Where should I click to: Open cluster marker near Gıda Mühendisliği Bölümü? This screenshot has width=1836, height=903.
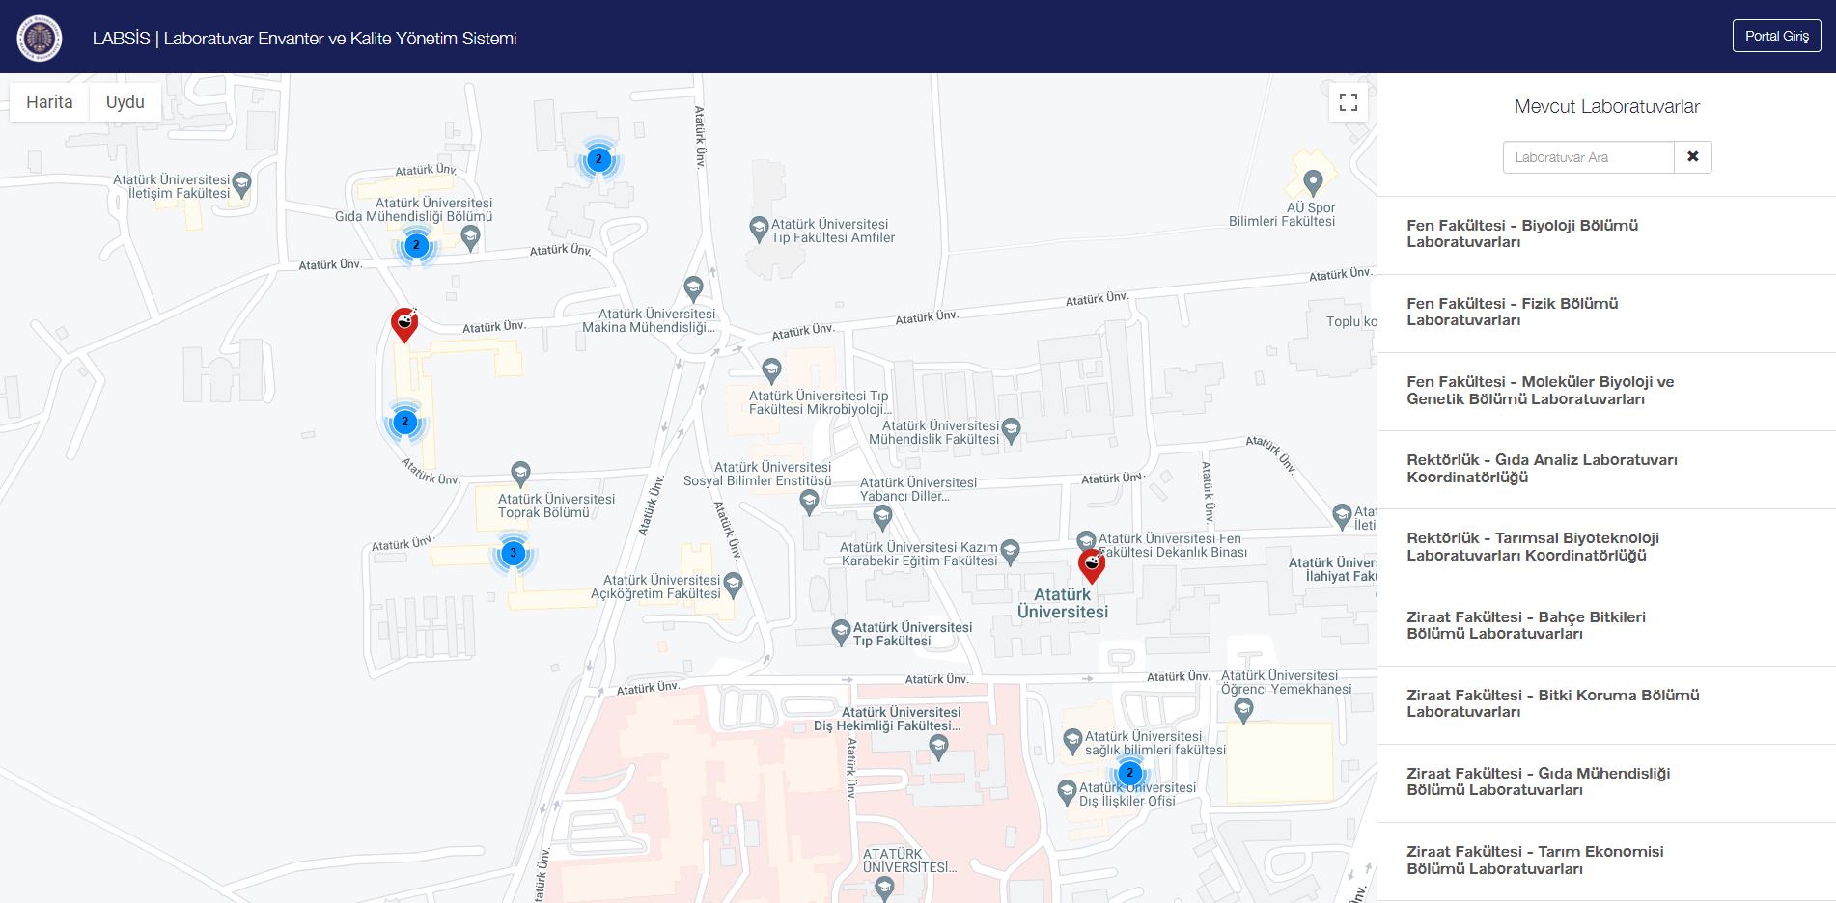coord(416,245)
